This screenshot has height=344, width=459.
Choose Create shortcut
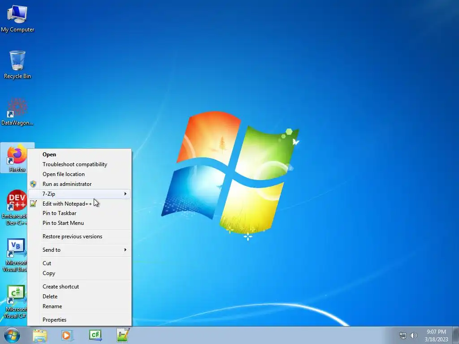[x=80, y=287]
